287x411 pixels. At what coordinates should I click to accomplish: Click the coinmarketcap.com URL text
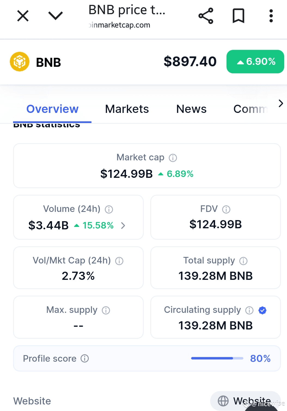pyautogui.click(x=119, y=25)
